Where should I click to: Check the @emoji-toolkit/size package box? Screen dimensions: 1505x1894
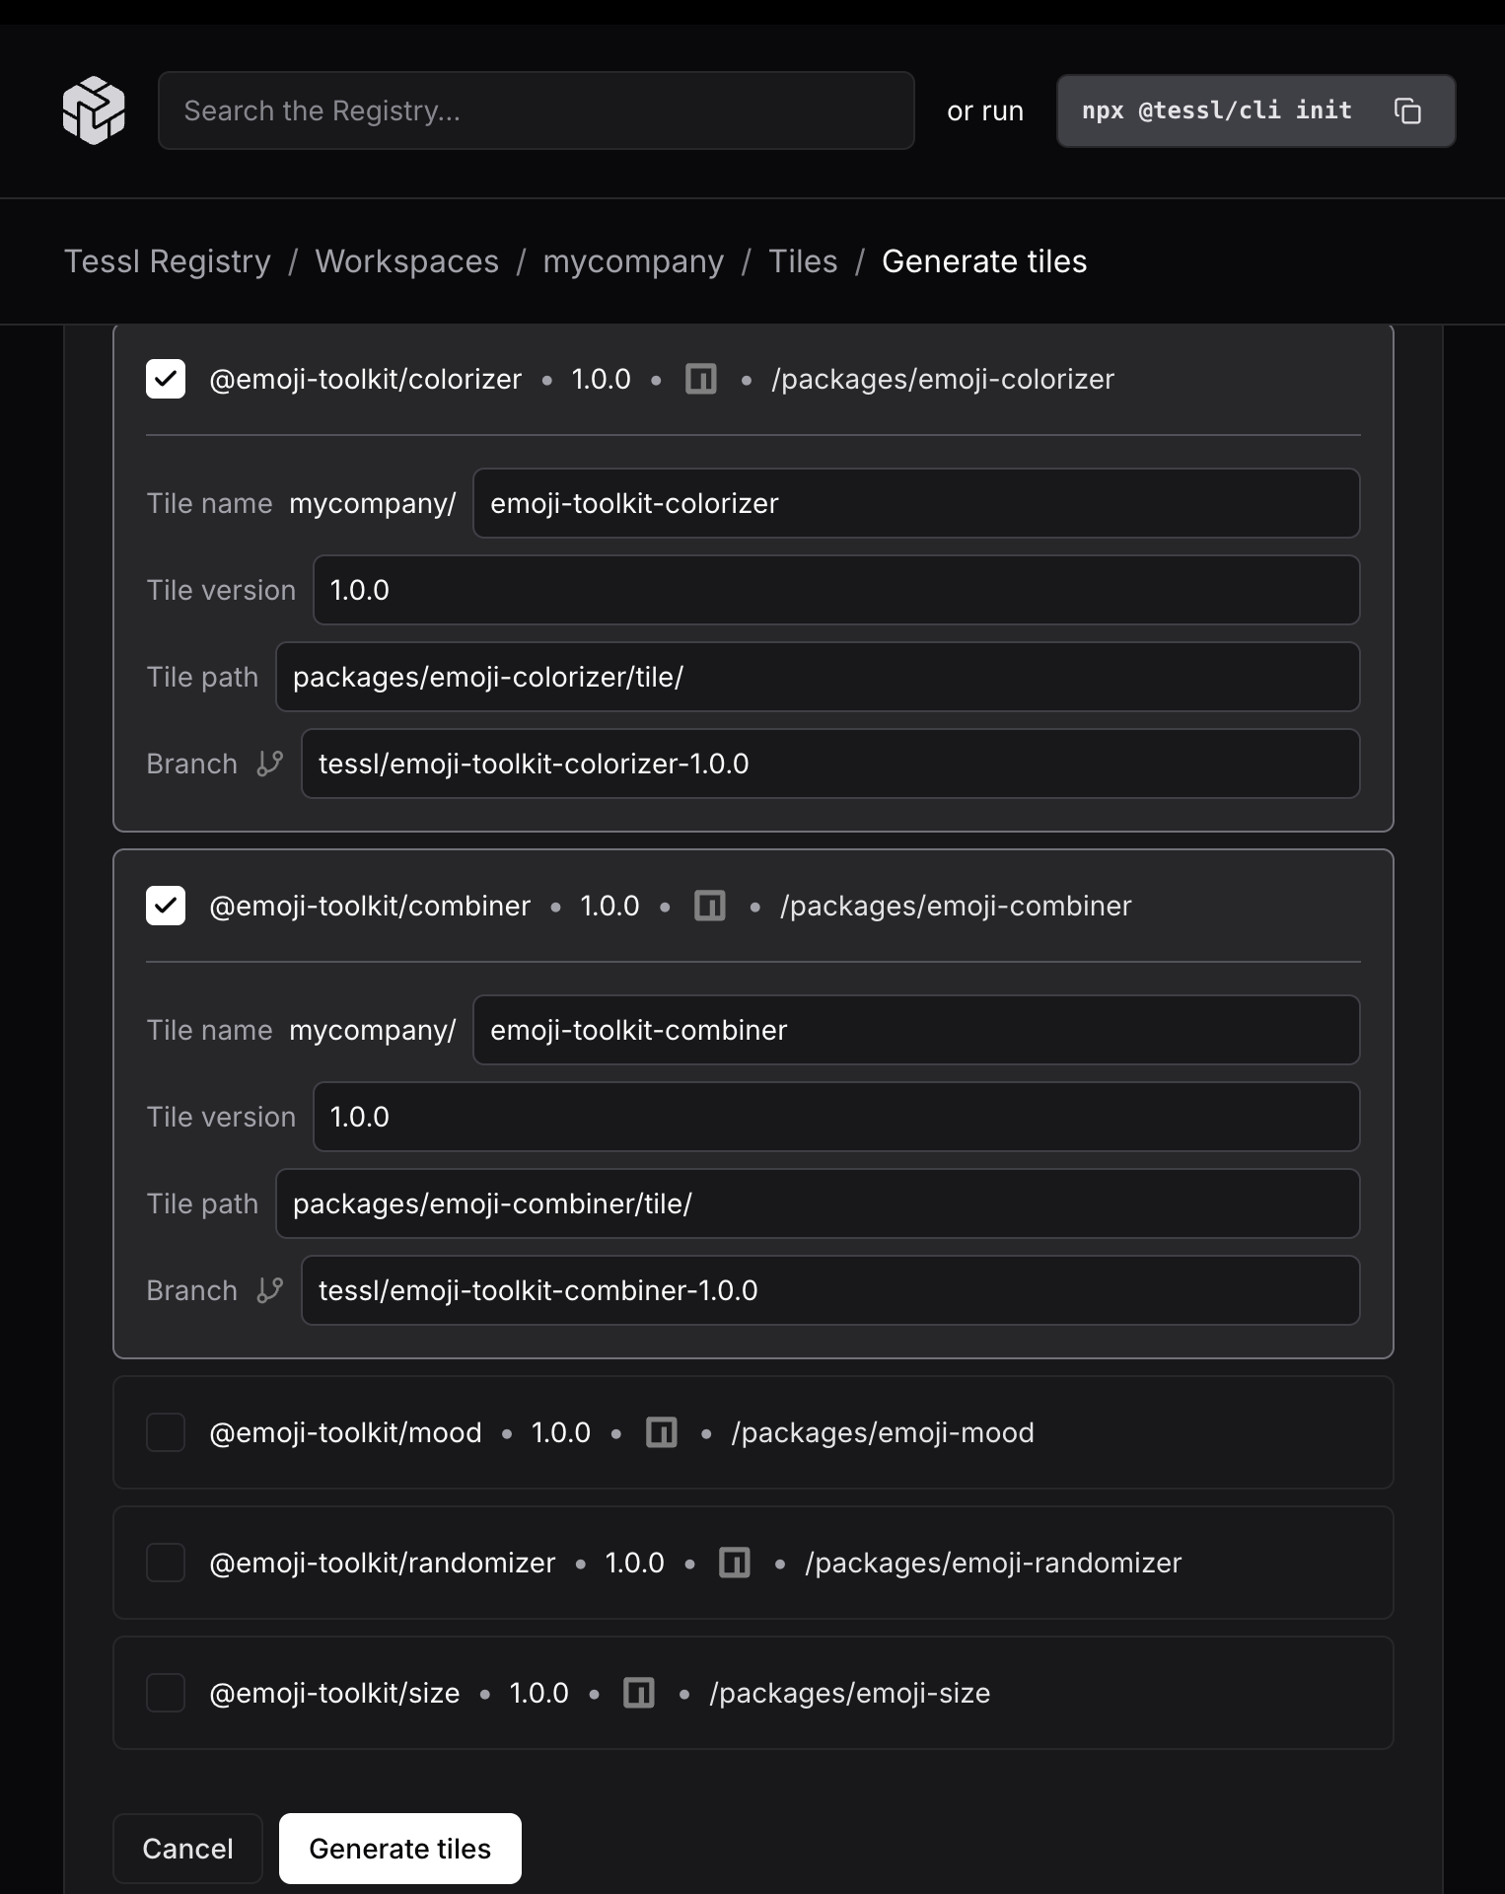[x=166, y=1693]
